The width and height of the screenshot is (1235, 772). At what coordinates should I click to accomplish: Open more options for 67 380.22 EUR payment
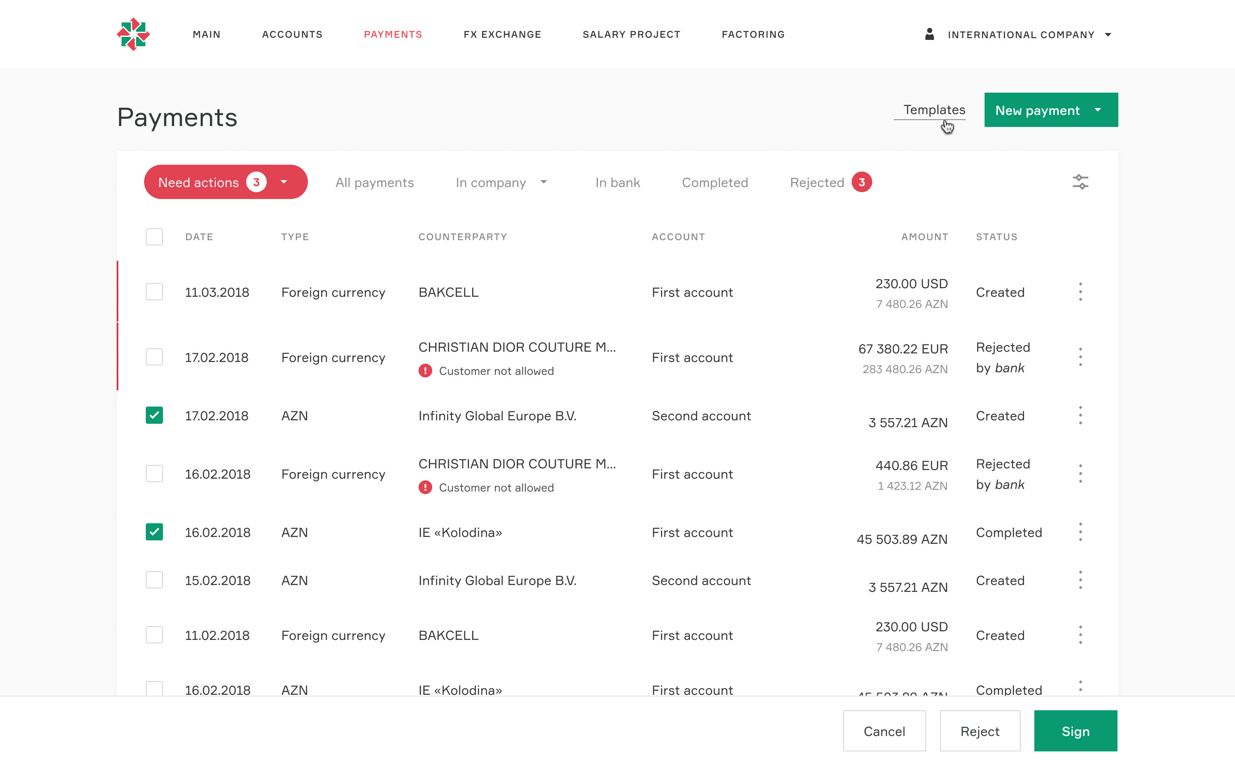1080,357
